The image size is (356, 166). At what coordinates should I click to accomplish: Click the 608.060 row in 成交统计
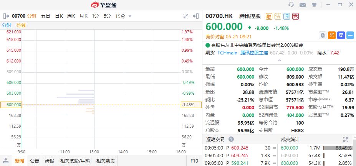(316, 163)
